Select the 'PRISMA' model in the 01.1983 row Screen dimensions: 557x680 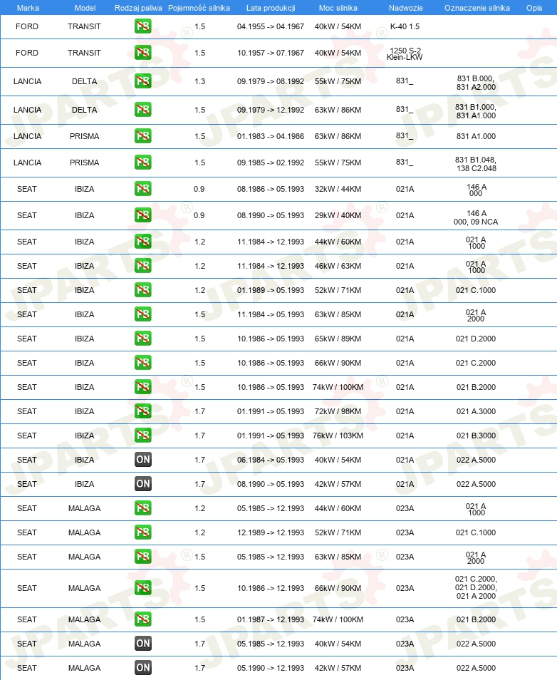pos(85,136)
